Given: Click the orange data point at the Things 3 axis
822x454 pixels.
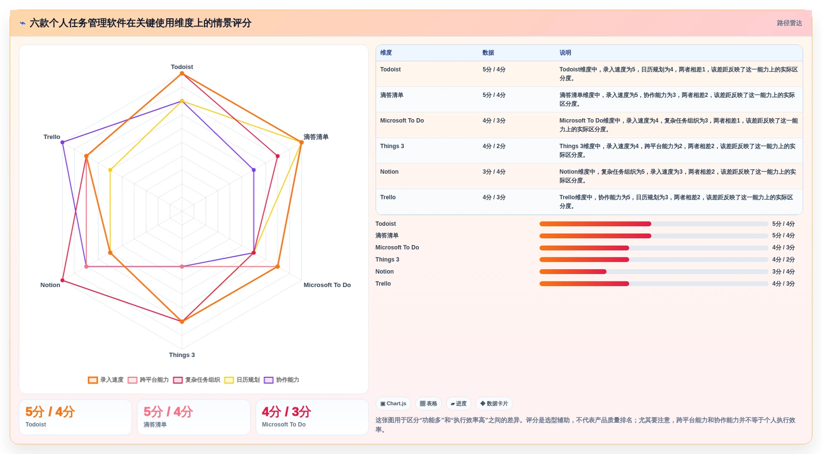Looking at the screenshot, I should click(182, 322).
